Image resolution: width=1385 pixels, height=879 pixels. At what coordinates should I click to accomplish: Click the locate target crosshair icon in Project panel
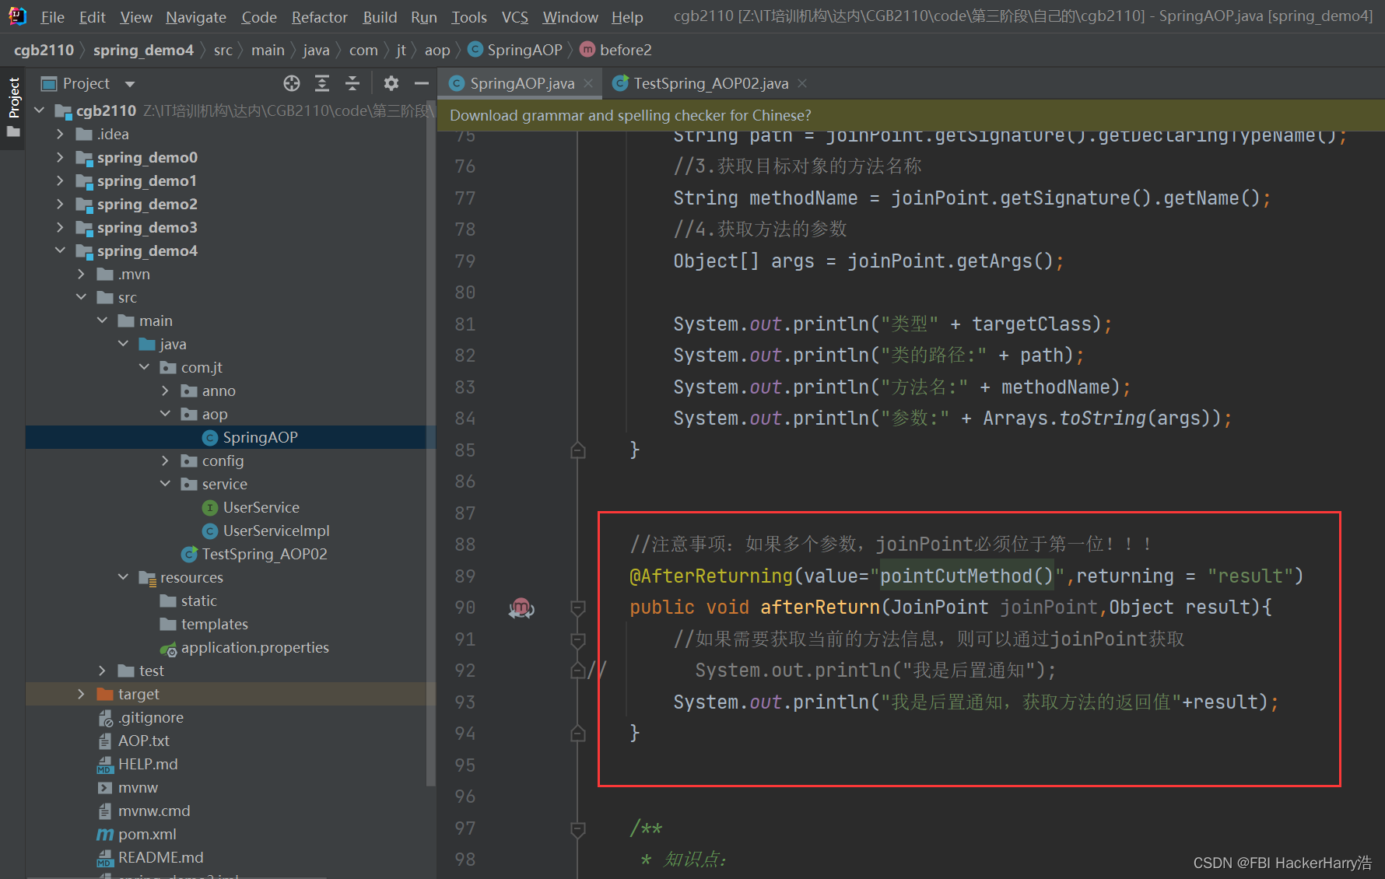(x=292, y=83)
